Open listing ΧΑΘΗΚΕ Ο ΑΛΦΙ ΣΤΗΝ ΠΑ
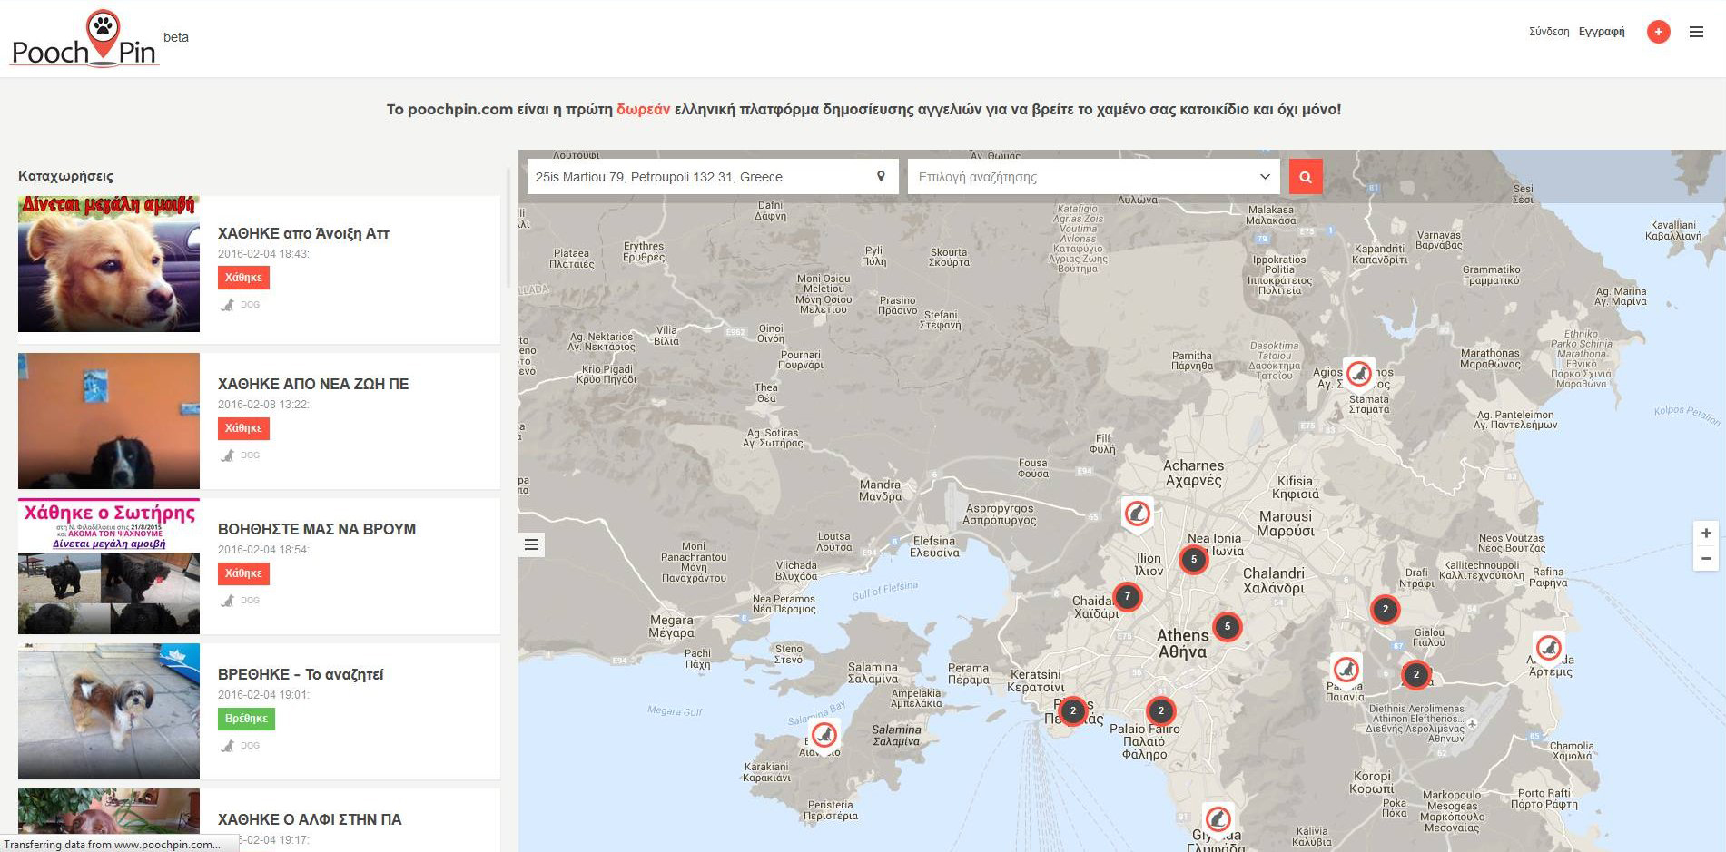 [310, 819]
